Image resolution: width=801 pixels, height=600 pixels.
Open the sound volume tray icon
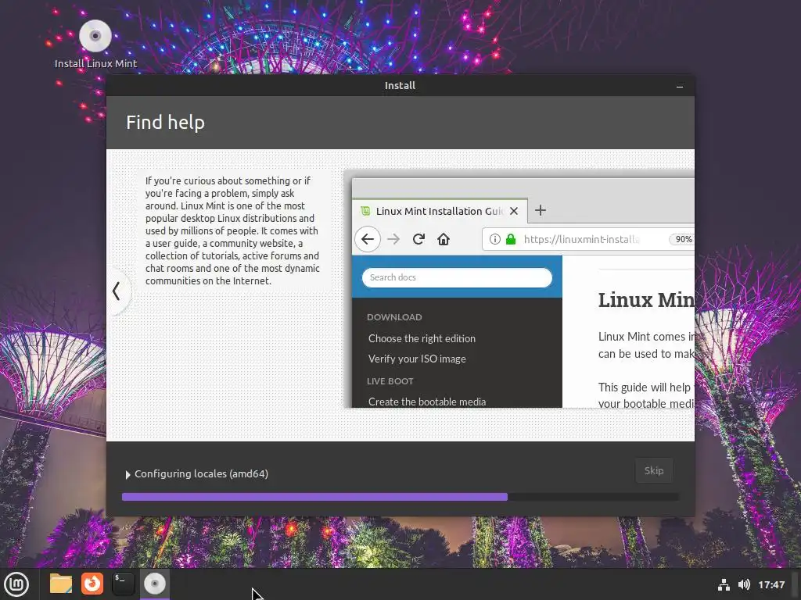745,584
